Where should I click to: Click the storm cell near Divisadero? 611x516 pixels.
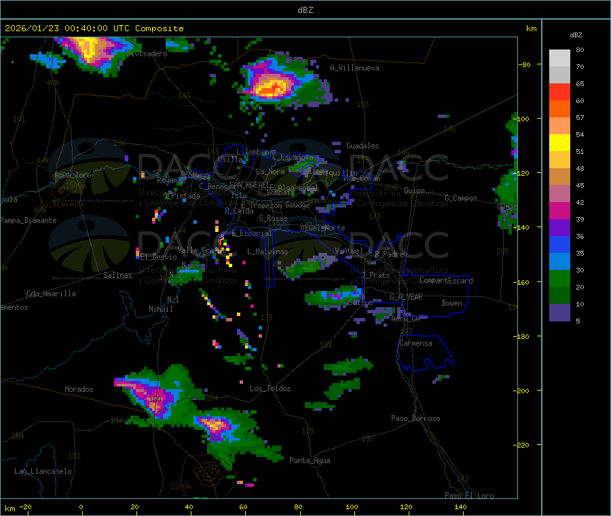point(92,52)
